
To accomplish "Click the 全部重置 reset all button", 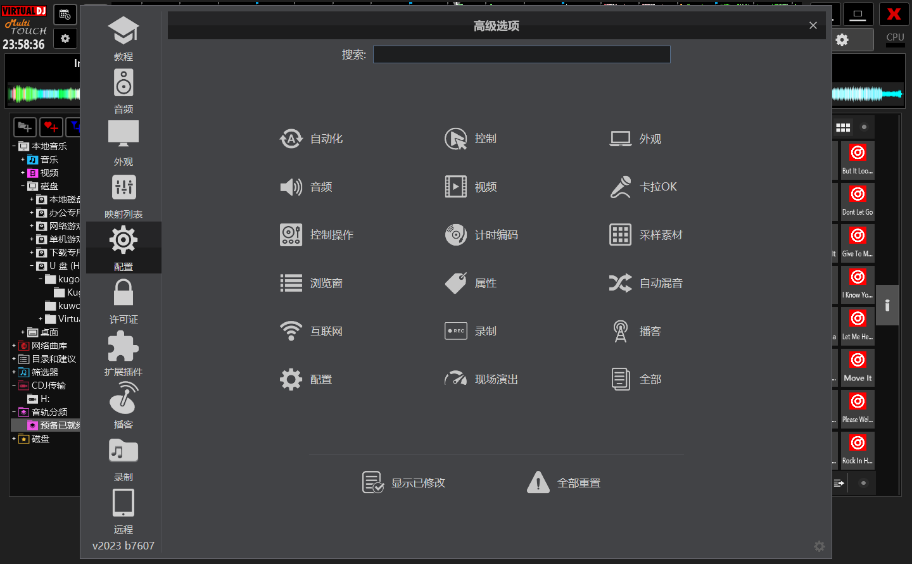I will click(x=564, y=482).
